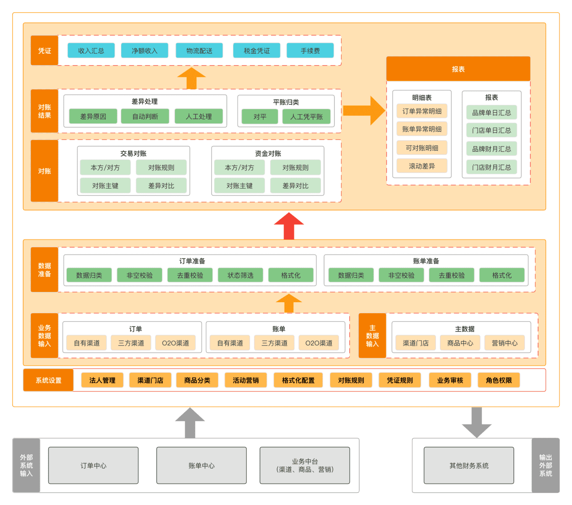
Task: Click 自有渠道 under 账单
Action: tap(230, 343)
